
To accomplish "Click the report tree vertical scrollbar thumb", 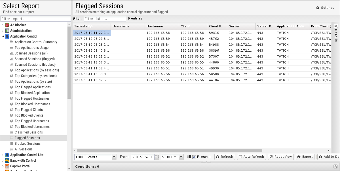I will [69, 63].
